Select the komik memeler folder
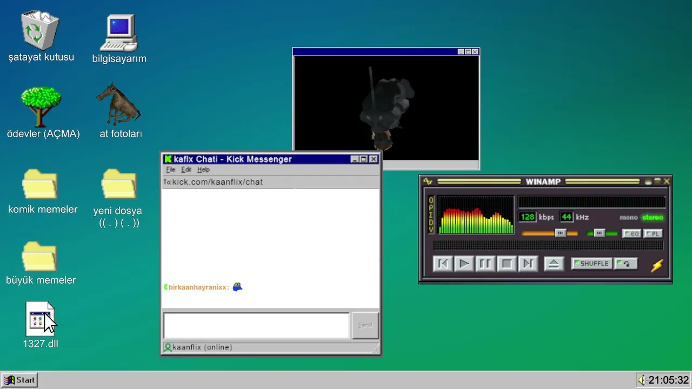This screenshot has height=389, width=692. pyautogui.click(x=39, y=184)
